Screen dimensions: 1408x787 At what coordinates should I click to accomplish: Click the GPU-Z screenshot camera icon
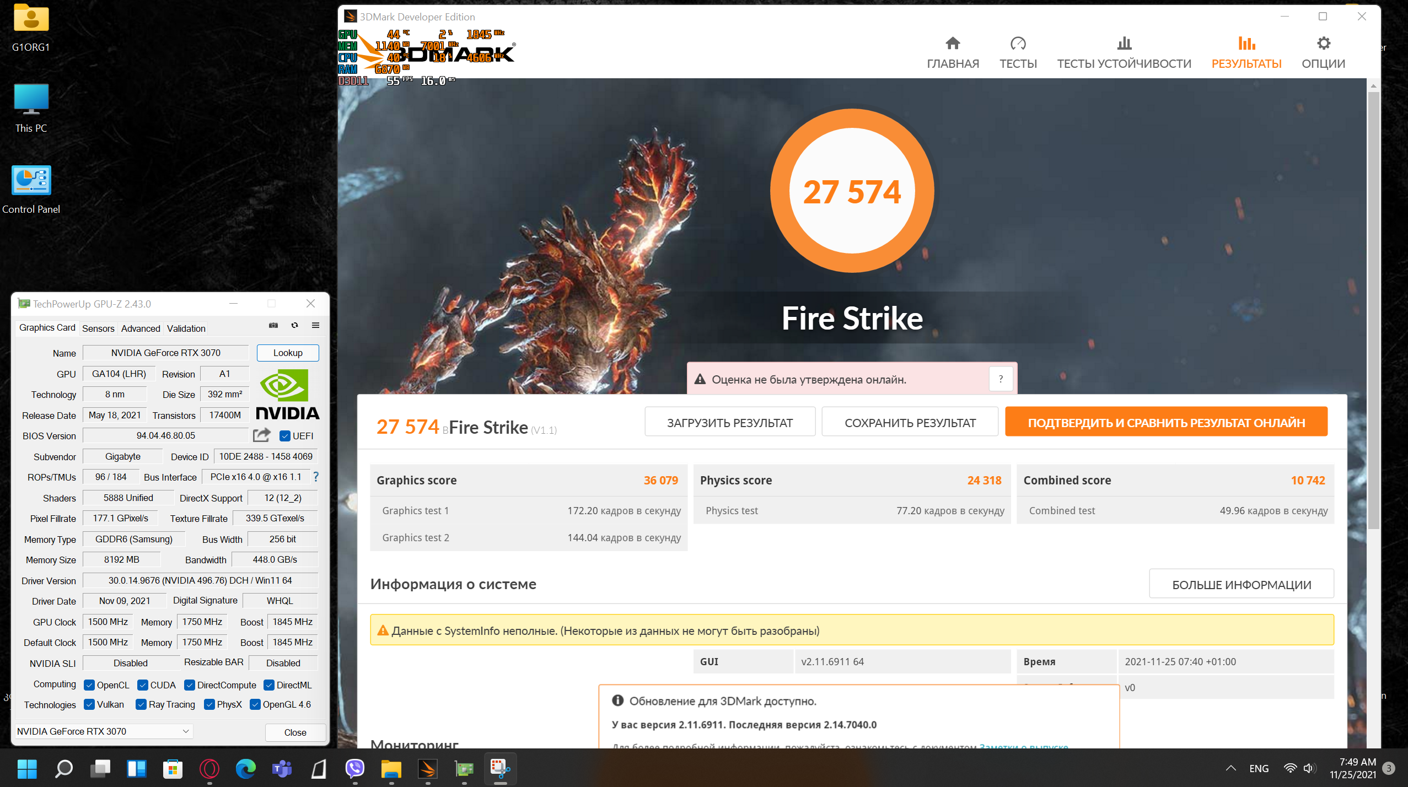[273, 325]
